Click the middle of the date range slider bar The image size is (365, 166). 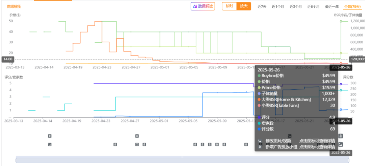pyautogui.click(x=182, y=160)
